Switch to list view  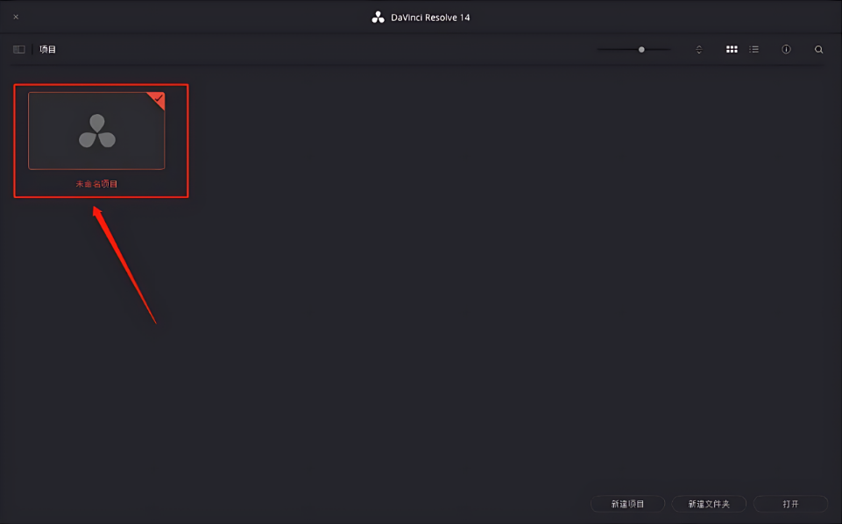754,49
